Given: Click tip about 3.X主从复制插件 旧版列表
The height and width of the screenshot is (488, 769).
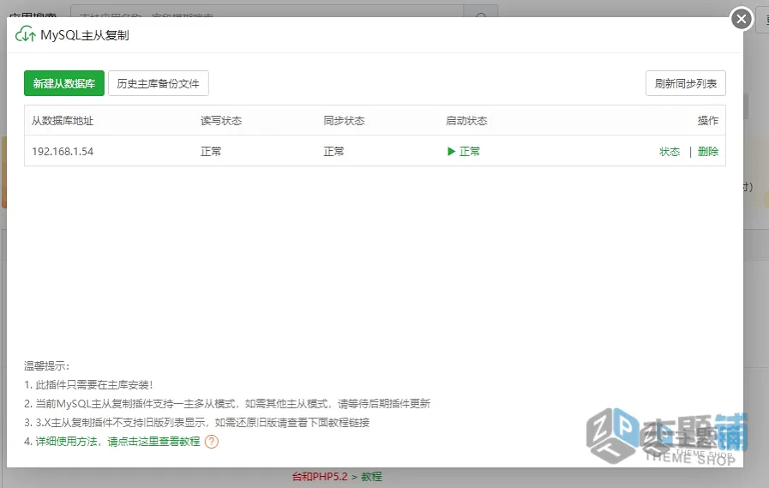Looking at the screenshot, I should pyautogui.click(x=196, y=423).
